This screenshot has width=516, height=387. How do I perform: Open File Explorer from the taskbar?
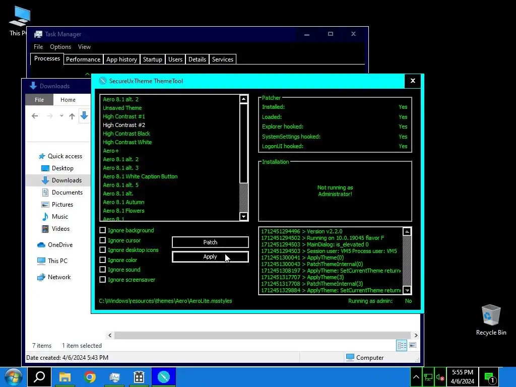pos(65,377)
